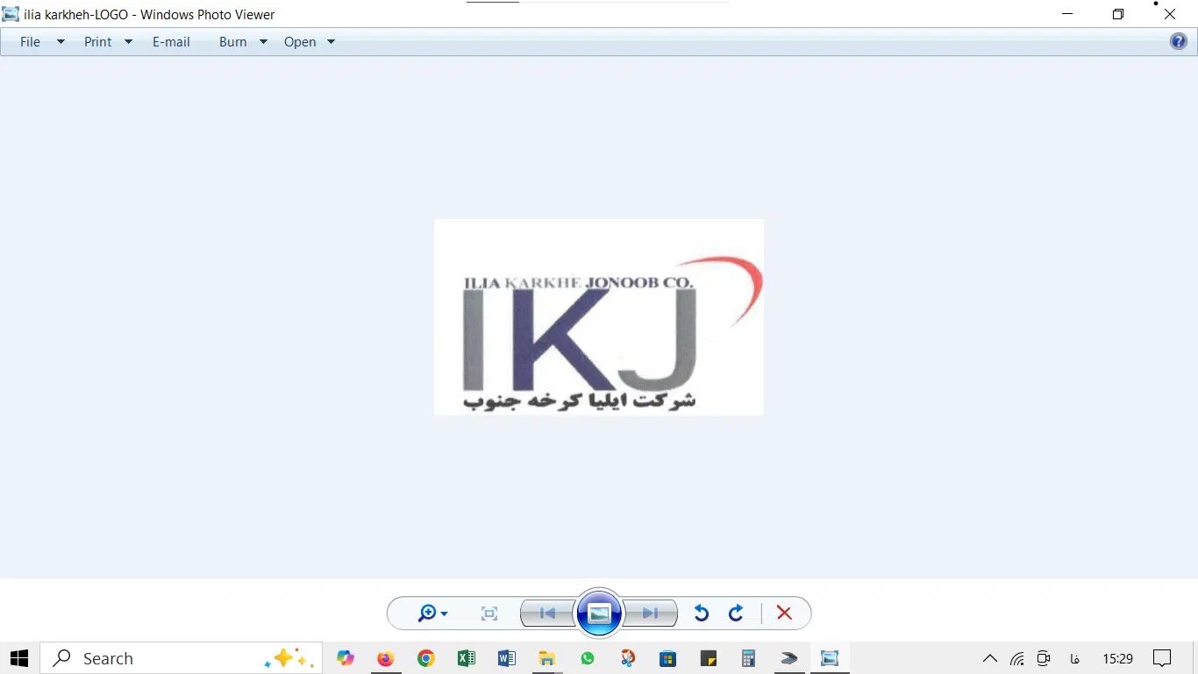Open Google Chrome from the taskbar
This screenshot has height=674, width=1198.
point(426,658)
